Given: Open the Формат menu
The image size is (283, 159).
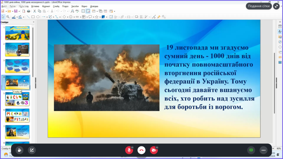Looking at the screenshot, I should tap(46, 6).
